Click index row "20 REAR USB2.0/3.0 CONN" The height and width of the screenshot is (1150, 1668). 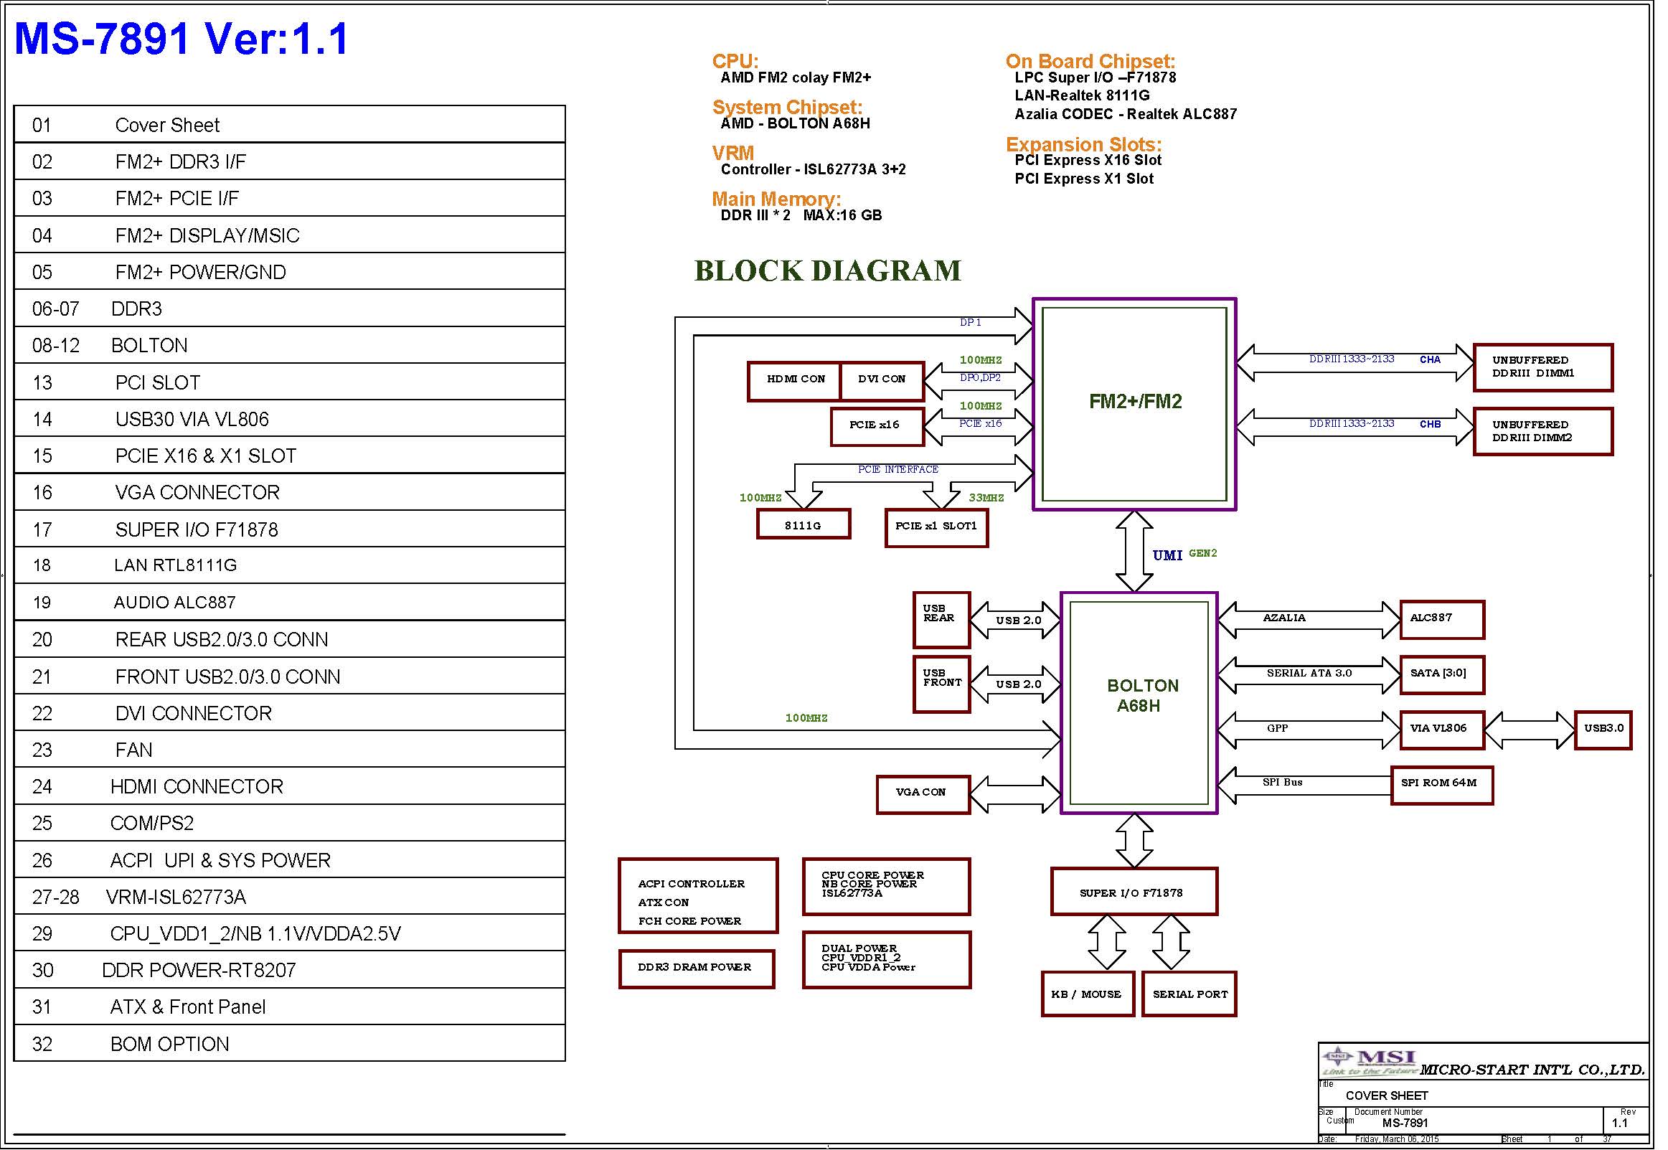tap(290, 639)
